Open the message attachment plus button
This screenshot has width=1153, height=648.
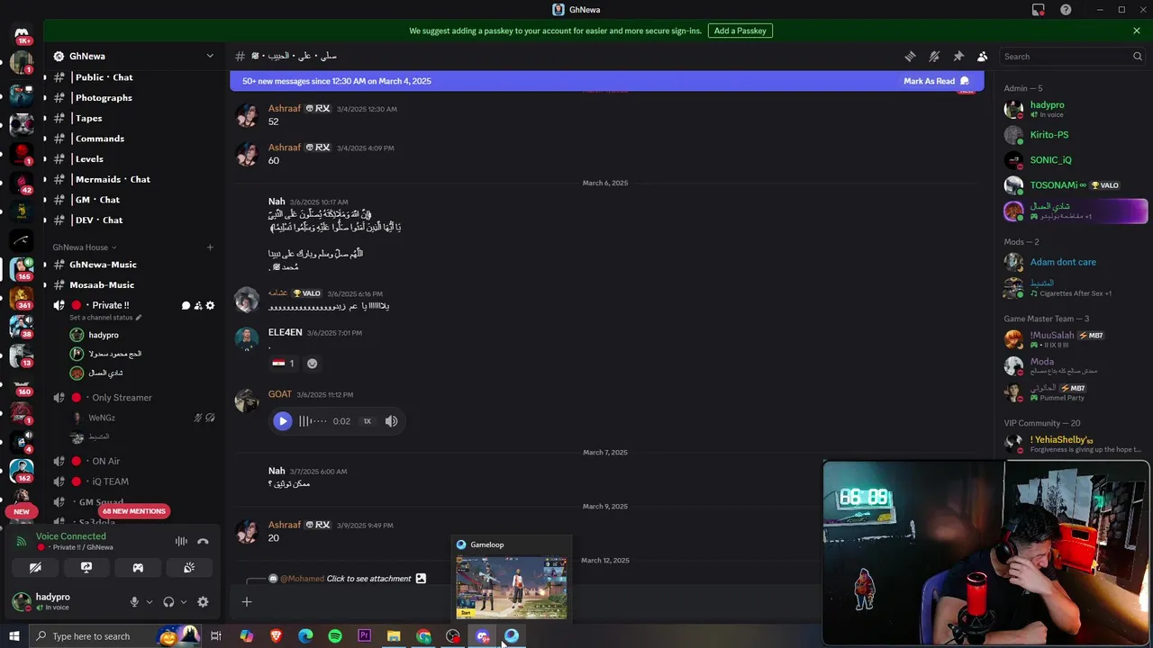click(x=247, y=602)
